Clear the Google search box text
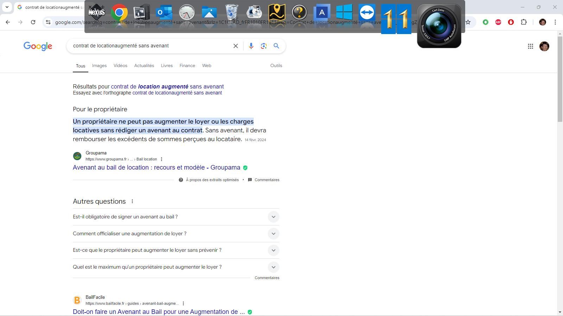Image resolution: width=563 pixels, height=316 pixels. click(x=236, y=46)
